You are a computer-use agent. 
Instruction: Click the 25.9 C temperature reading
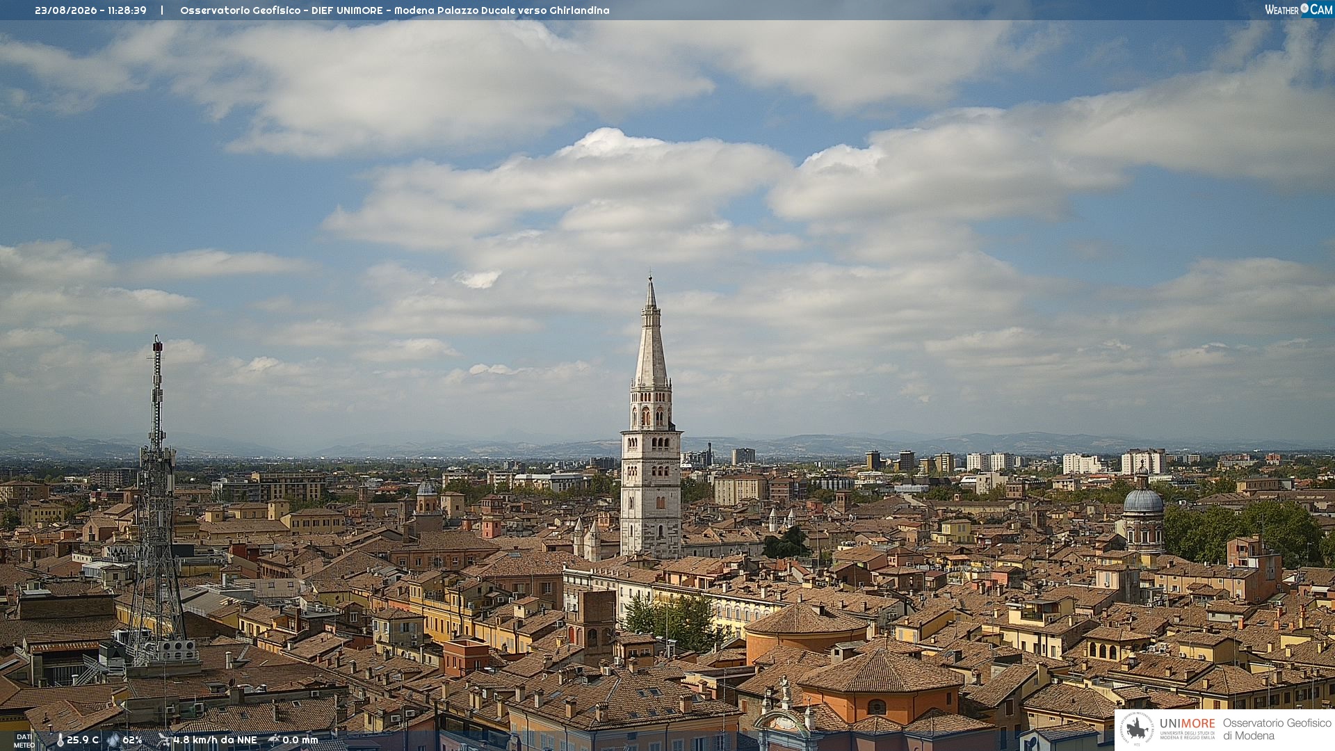tap(83, 740)
